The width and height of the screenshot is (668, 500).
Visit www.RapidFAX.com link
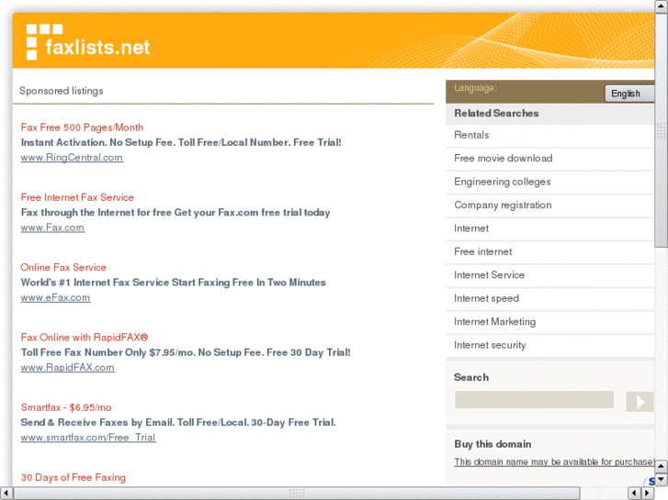(x=67, y=367)
